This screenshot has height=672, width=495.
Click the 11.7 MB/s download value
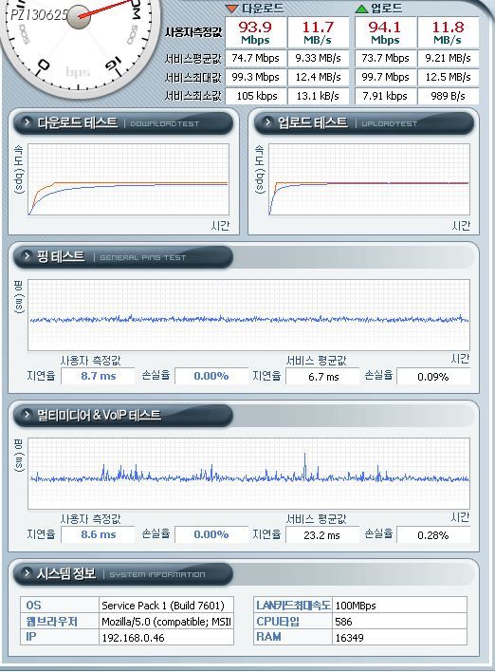pyautogui.click(x=318, y=32)
